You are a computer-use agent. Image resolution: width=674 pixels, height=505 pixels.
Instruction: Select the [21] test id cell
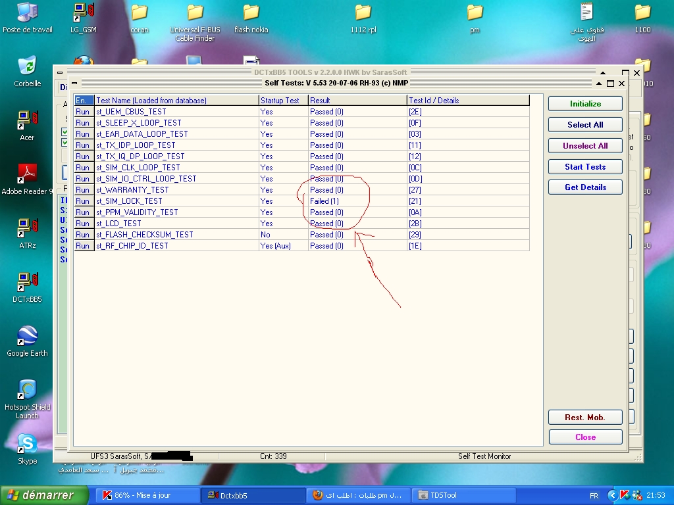(468, 201)
